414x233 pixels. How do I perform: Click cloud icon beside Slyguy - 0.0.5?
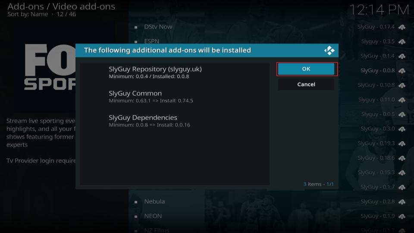(x=402, y=114)
